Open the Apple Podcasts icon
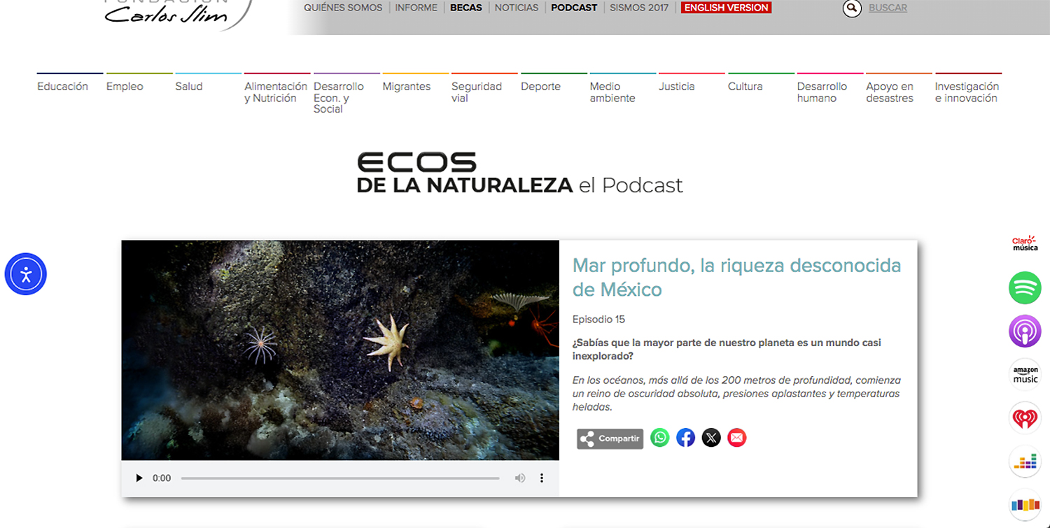The width and height of the screenshot is (1050, 528). (1025, 331)
